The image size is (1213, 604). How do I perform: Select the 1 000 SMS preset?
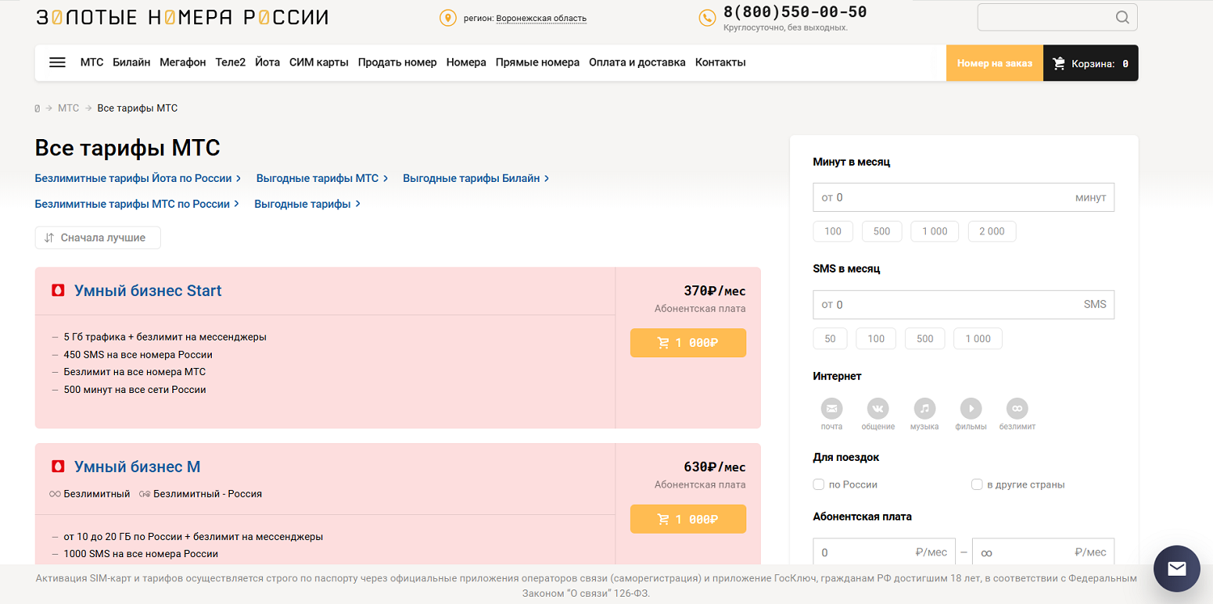pos(978,339)
